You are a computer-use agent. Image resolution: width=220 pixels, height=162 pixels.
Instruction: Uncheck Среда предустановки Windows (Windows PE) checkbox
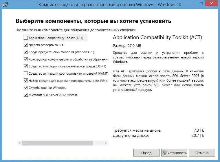(x=26, y=52)
